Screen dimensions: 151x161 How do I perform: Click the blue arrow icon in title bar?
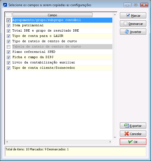5,5
